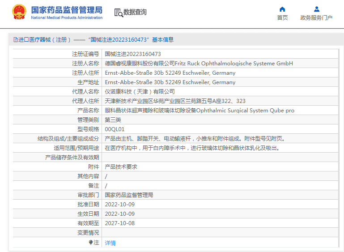The height and width of the screenshot is (252, 344).
Task: Click the 政务服务门户 user icon
Action: 317,9
